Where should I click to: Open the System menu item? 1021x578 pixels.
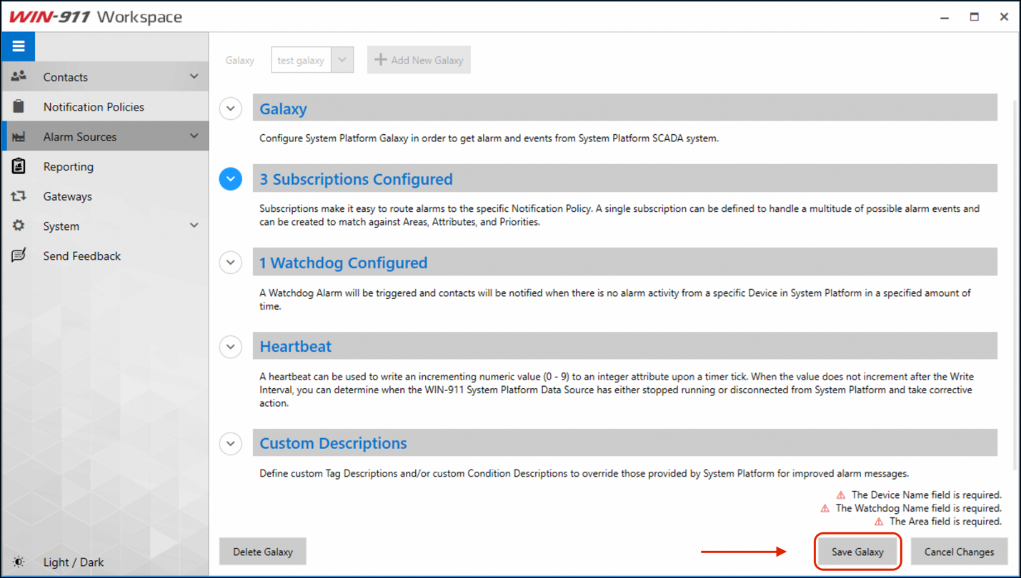coord(106,226)
